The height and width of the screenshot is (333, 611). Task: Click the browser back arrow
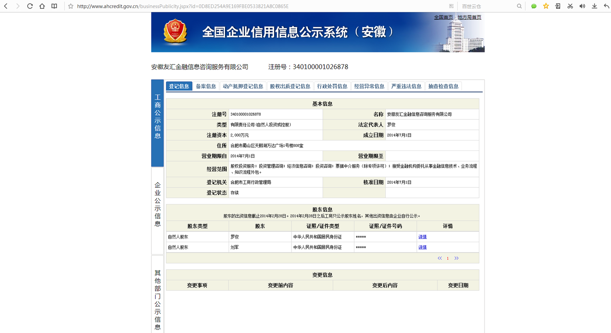click(x=6, y=6)
